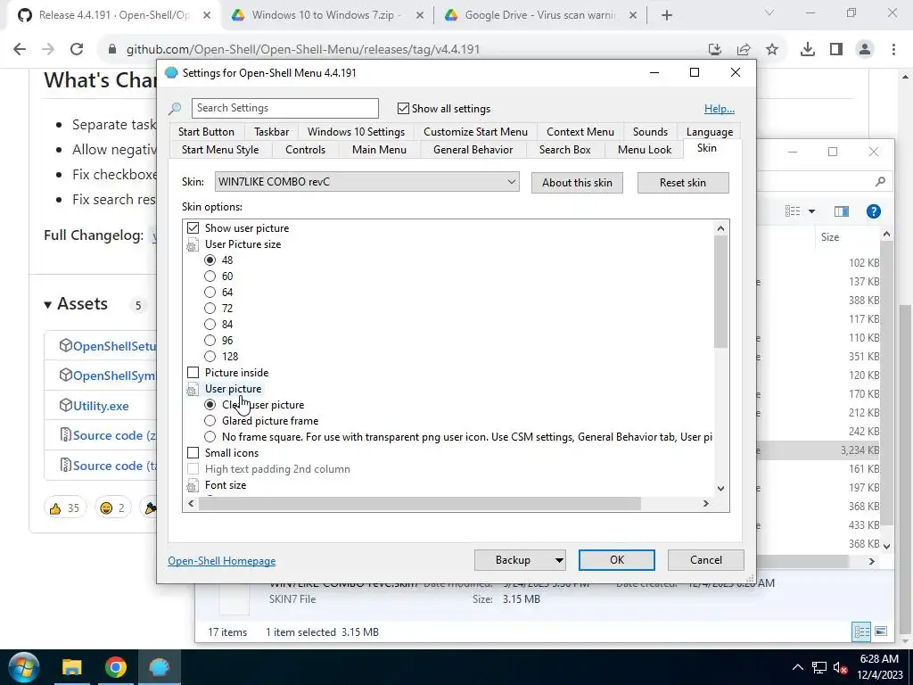913x685 pixels.
Task: Open the Menu Look tab
Action: [x=644, y=150]
